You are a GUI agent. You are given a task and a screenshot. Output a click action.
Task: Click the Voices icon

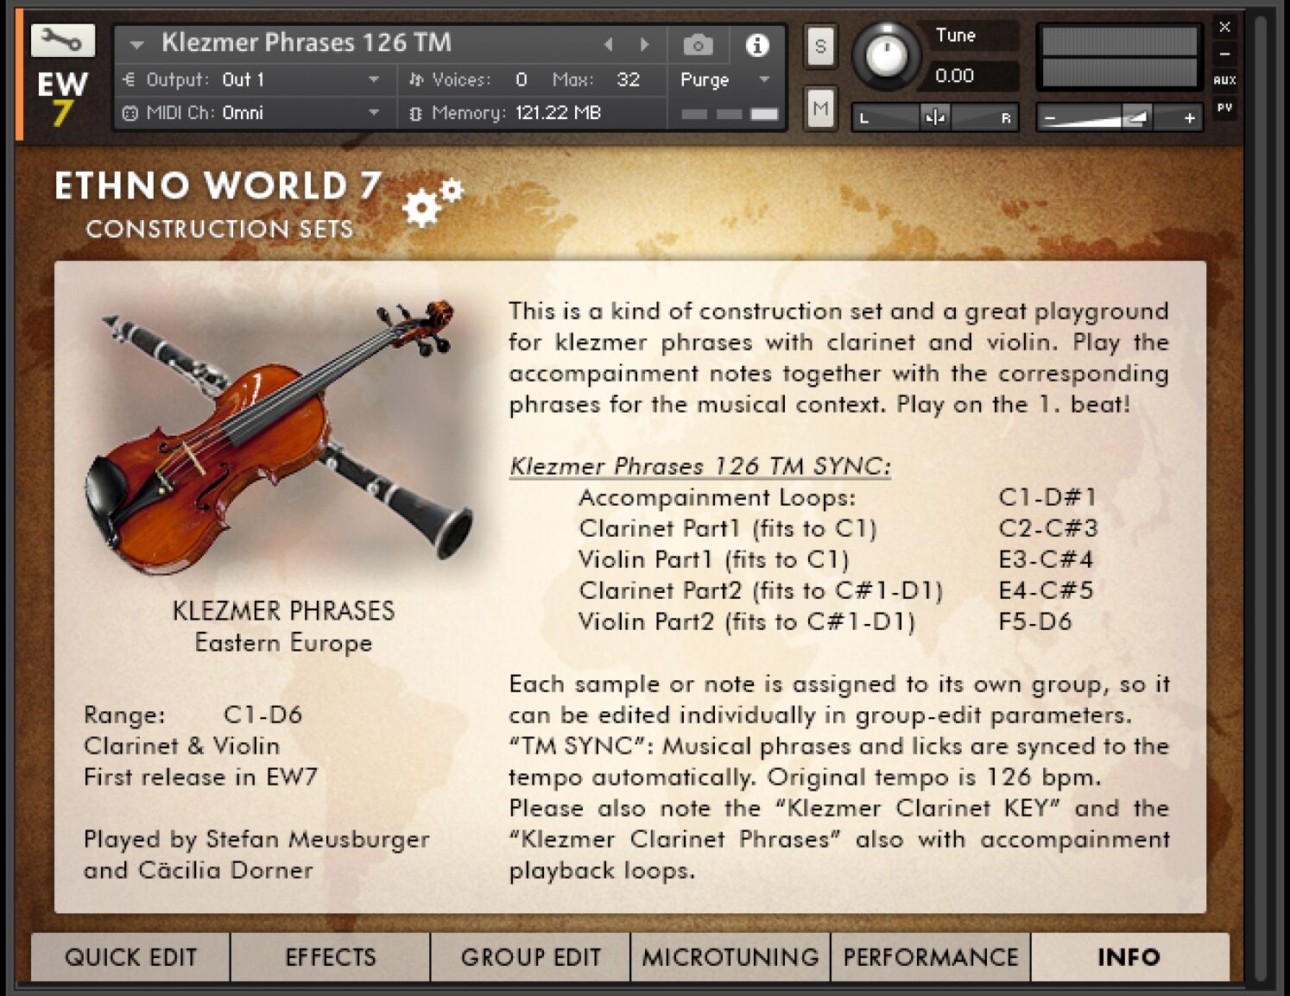coord(415,79)
